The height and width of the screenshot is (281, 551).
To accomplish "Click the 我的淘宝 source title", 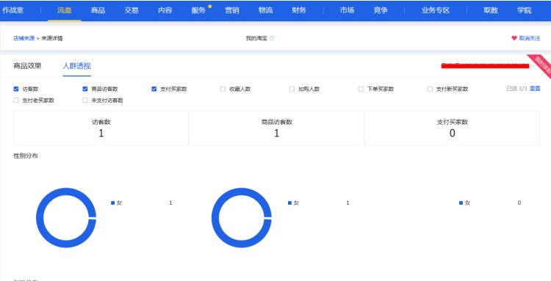I will 256,38.
